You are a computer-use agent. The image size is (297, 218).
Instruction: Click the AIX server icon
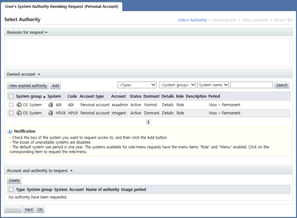(50, 105)
